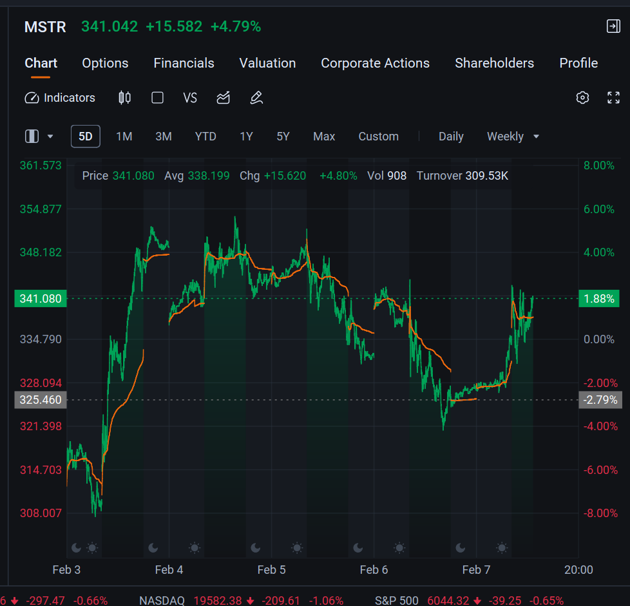Screen dimensions: 630x606
Task: Click the -2.79% percentage axis label
Action: pos(600,399)
